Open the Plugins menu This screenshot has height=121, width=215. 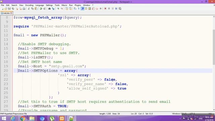[78, 5]
